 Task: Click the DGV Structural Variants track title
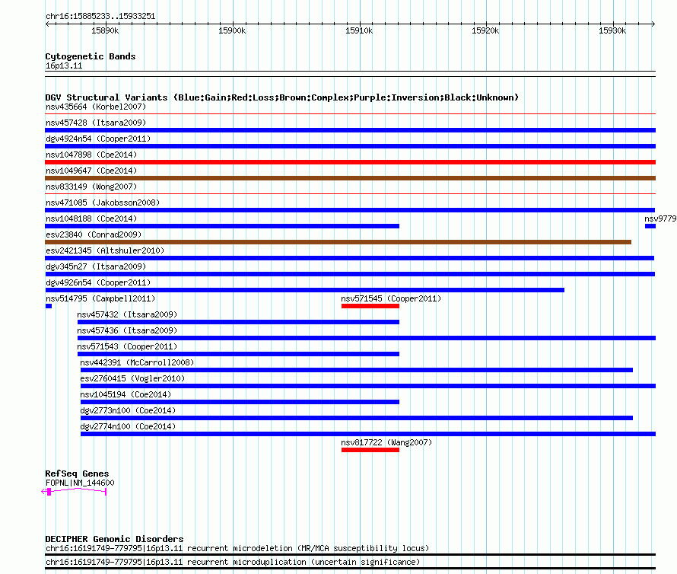(281, 97)
